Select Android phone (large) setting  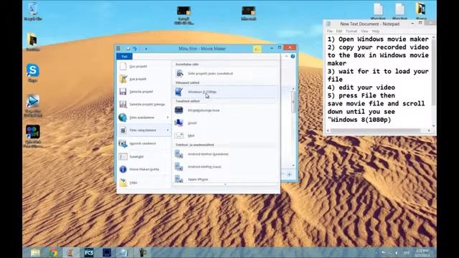pos(225,166)
